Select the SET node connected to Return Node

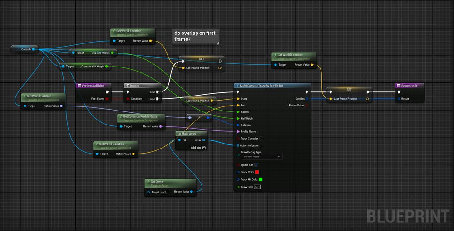[x=350, y=94]
